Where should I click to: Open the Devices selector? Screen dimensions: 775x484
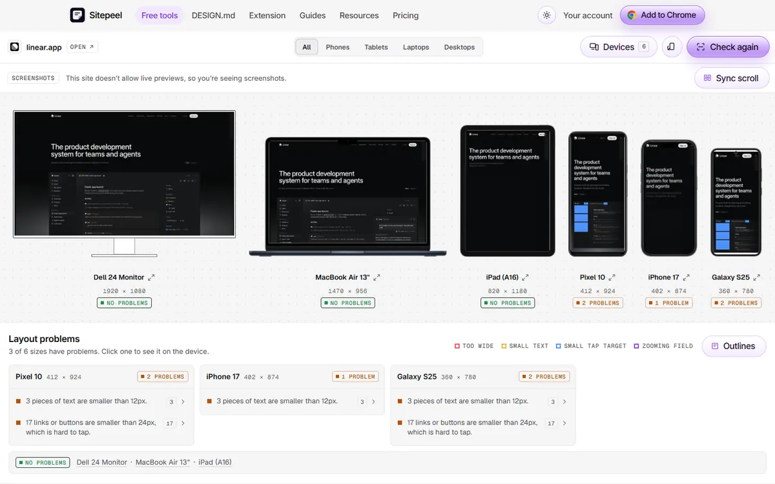619,47
